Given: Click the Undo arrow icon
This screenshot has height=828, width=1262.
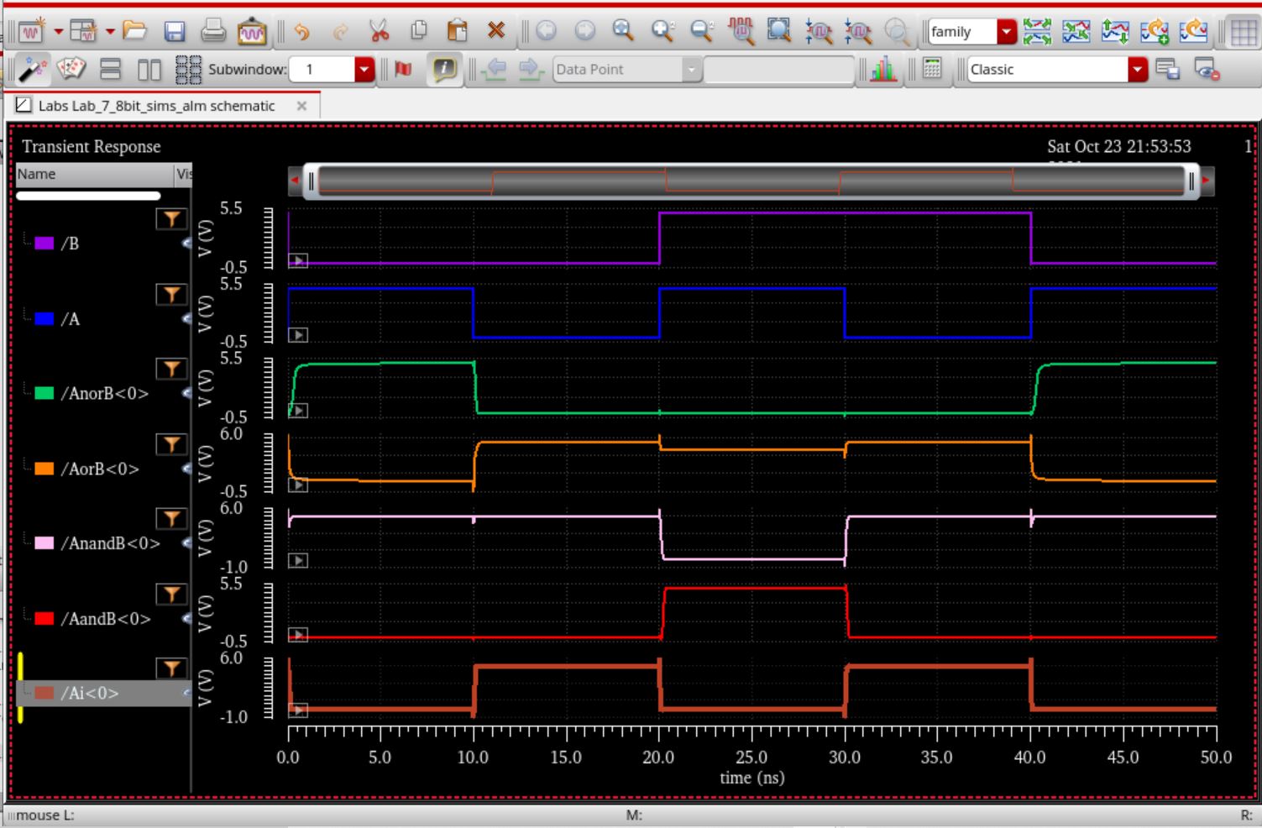Looking at the screenshot, I should tap(302, 32).
